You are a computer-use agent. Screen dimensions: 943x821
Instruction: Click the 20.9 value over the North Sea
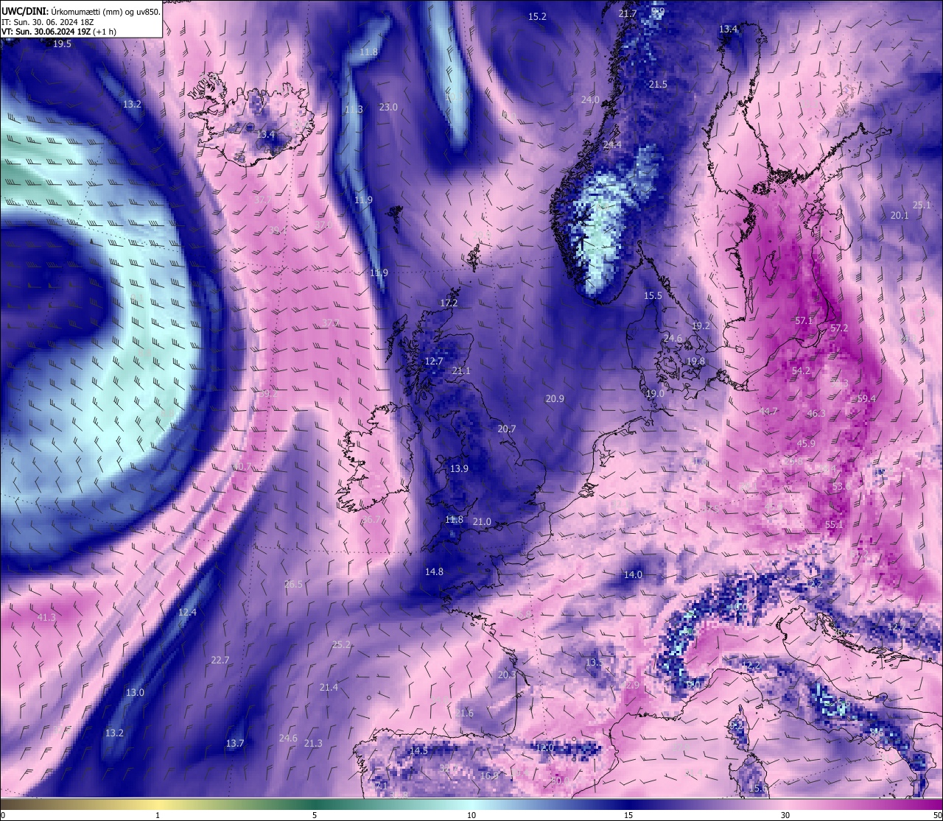(x=555, y=398)
